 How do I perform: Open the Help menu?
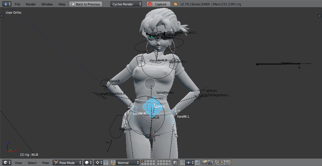click(x=62, y=4)
